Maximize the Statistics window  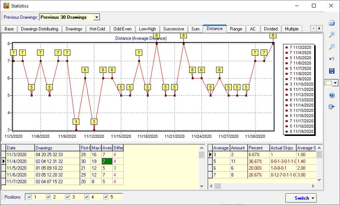tap(314, 6)
